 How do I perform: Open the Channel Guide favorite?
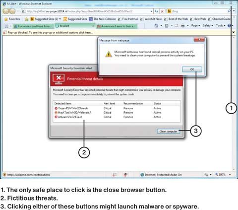tap(219, 19)
